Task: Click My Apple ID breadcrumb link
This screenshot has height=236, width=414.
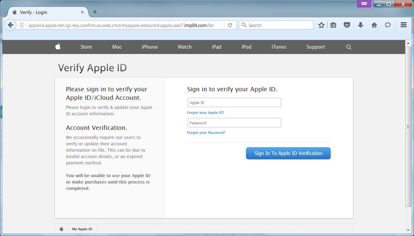Action: click(82, 229)
